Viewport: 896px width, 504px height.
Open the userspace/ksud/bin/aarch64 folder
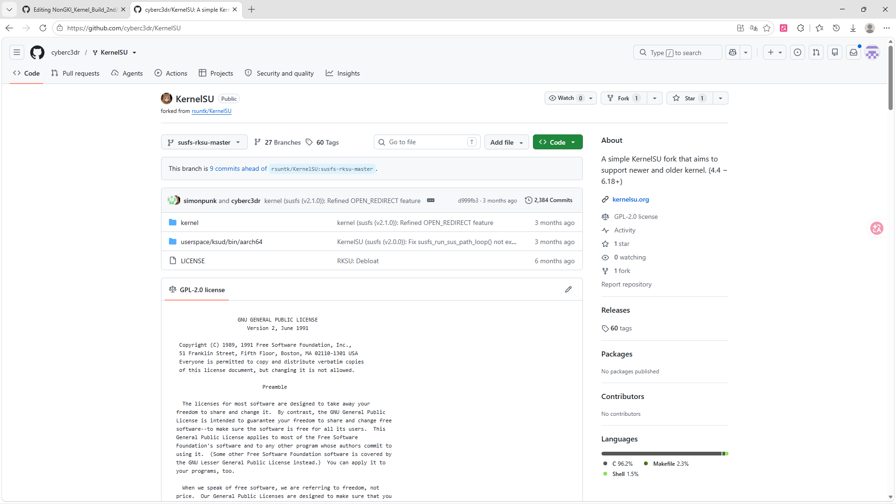click(x=222, y=242)
